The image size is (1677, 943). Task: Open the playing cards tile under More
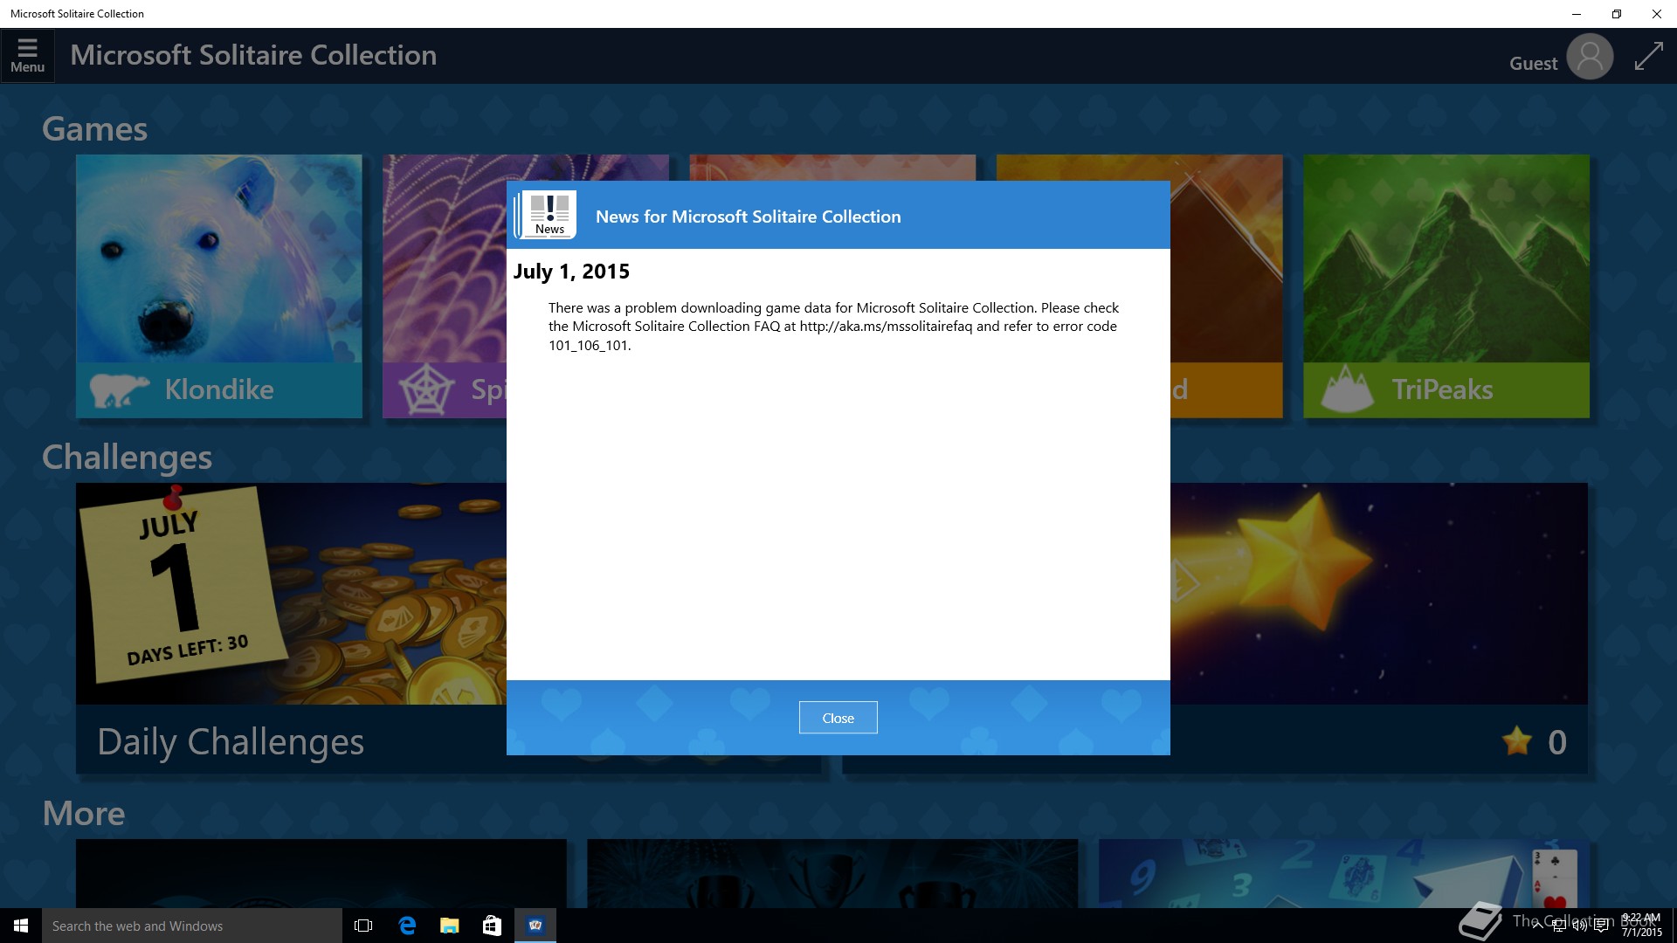(x=1343, y=873)
